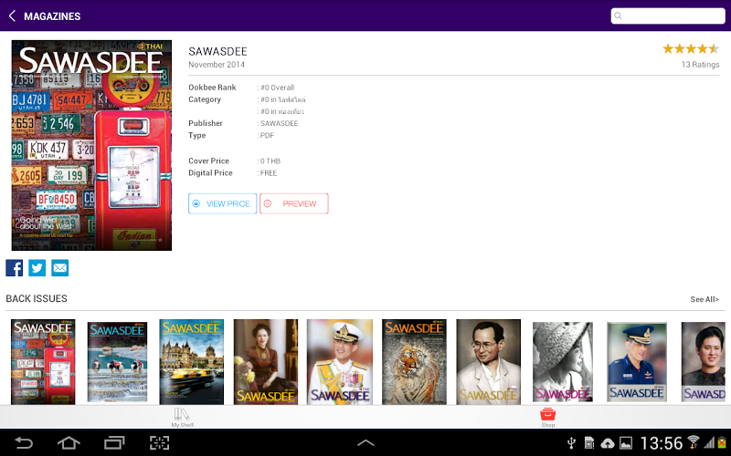Share magazine on Facebook
The height and width of the screenshot is (456, 731).
[14, 268]
